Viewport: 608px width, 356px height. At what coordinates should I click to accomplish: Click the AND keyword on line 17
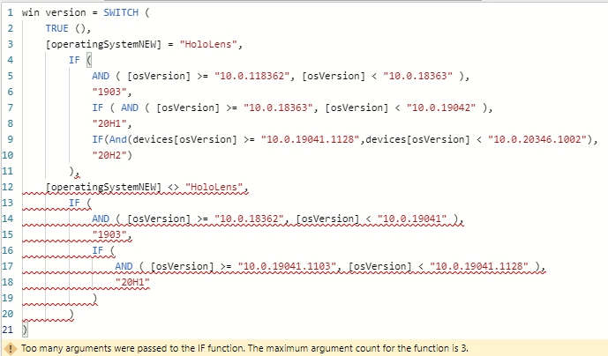click(x=124, y=267)
